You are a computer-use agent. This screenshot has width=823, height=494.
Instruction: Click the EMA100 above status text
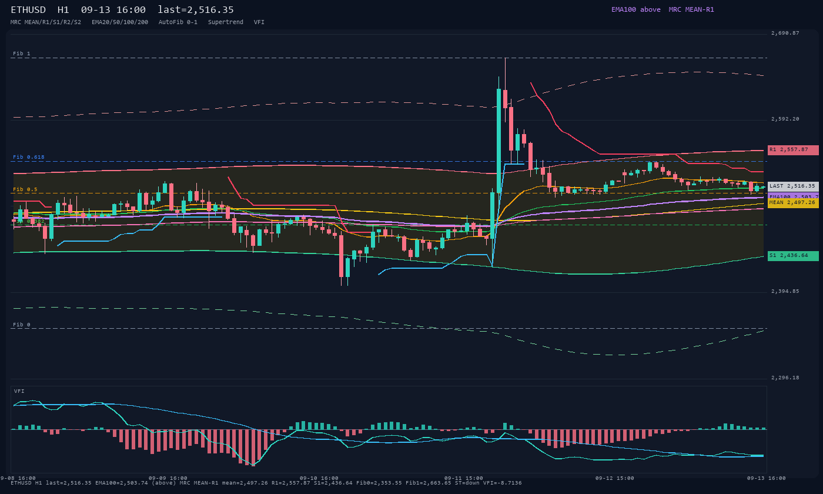[636, 9]
